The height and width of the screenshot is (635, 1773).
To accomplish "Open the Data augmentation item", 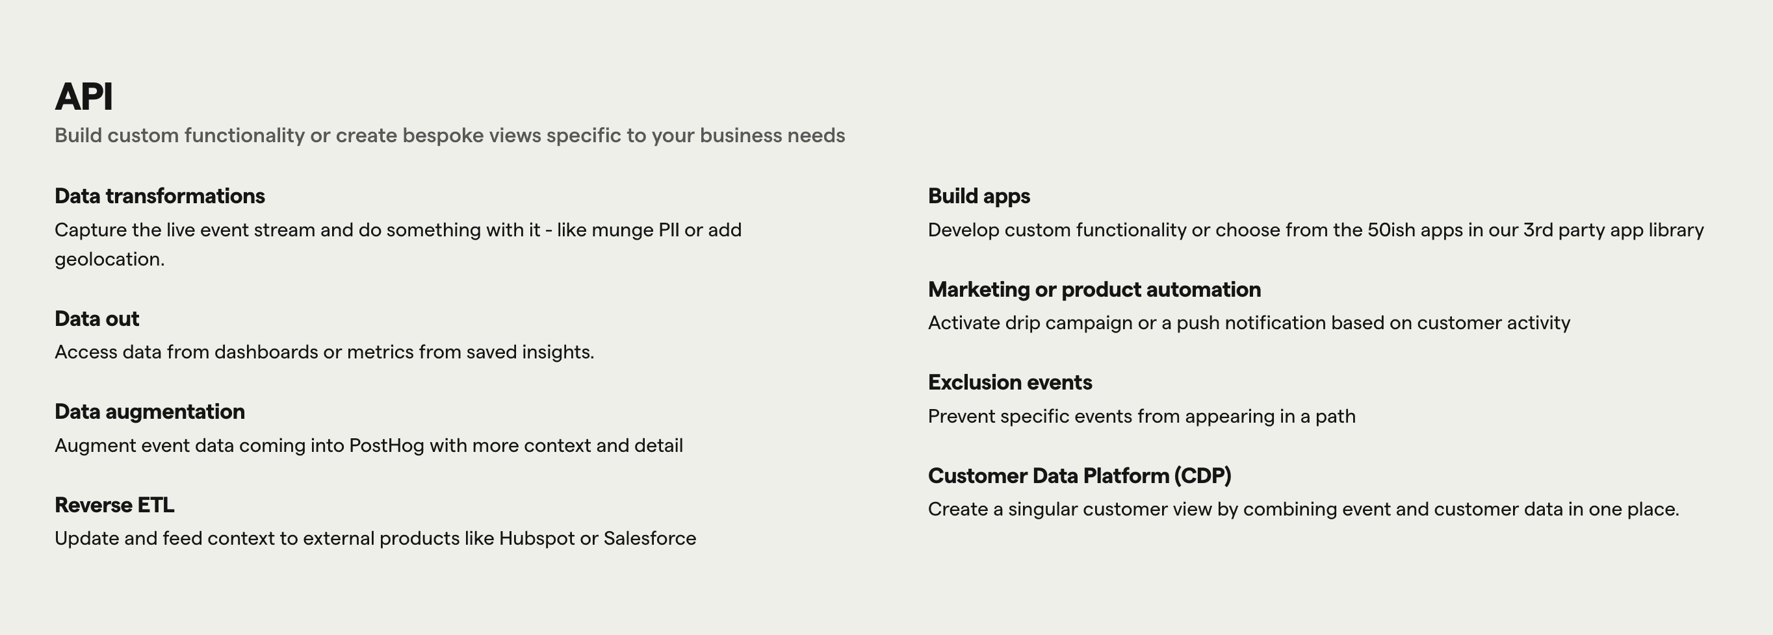I will tap(149, 412).
